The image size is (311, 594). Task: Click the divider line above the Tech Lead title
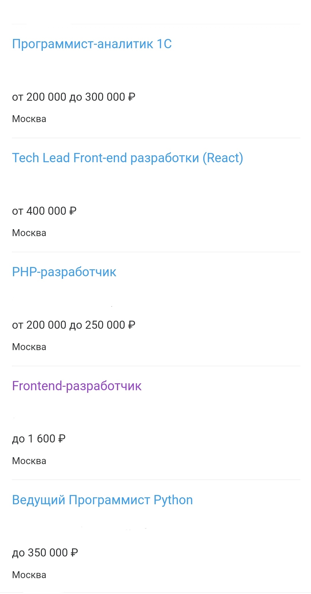[156, 138]
